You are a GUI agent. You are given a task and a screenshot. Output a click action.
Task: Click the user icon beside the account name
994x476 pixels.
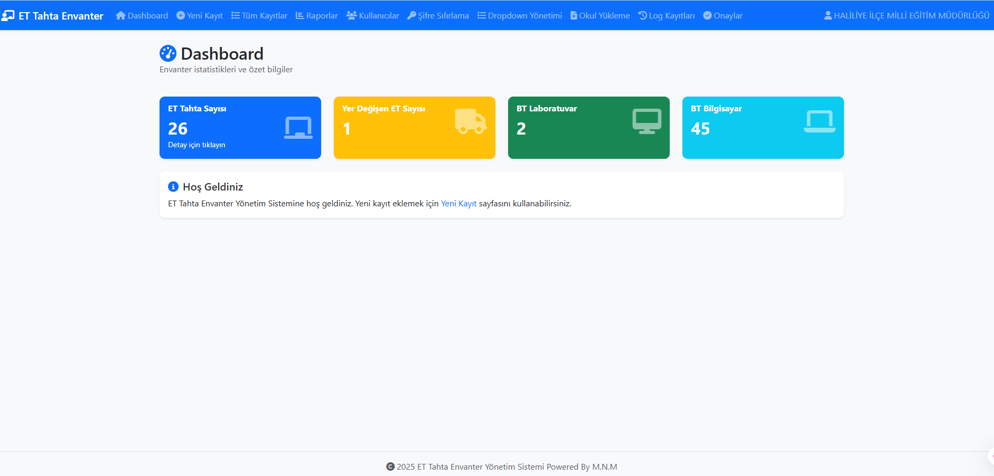pyautogui.click(x=828, y=16)
